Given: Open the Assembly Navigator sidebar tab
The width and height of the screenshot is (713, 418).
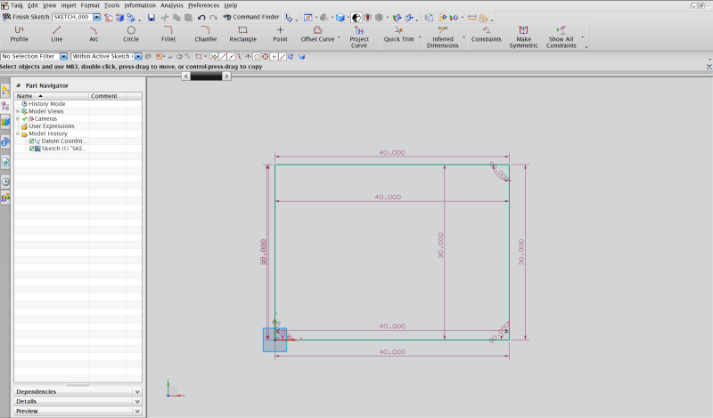Looking at the screenshot, I should coord(5,91).
